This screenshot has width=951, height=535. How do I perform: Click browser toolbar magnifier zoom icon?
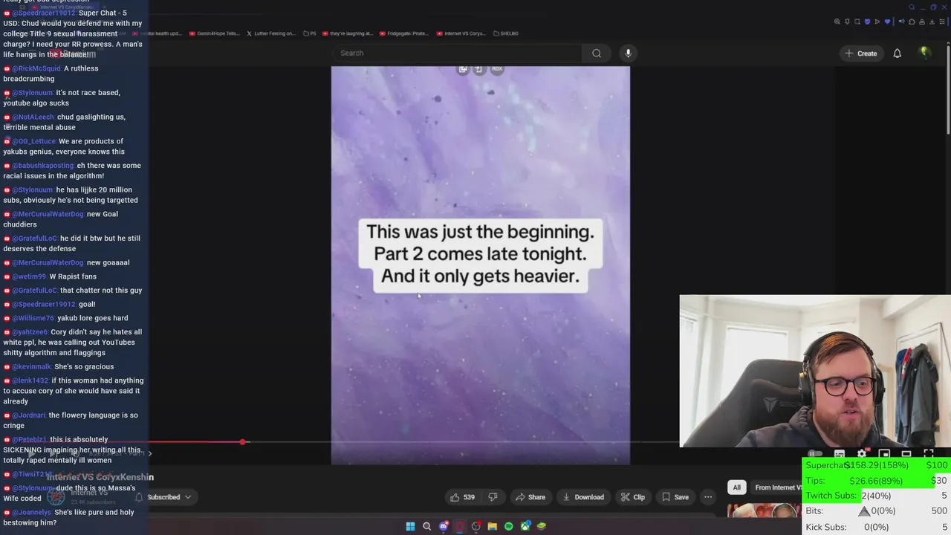837,22
